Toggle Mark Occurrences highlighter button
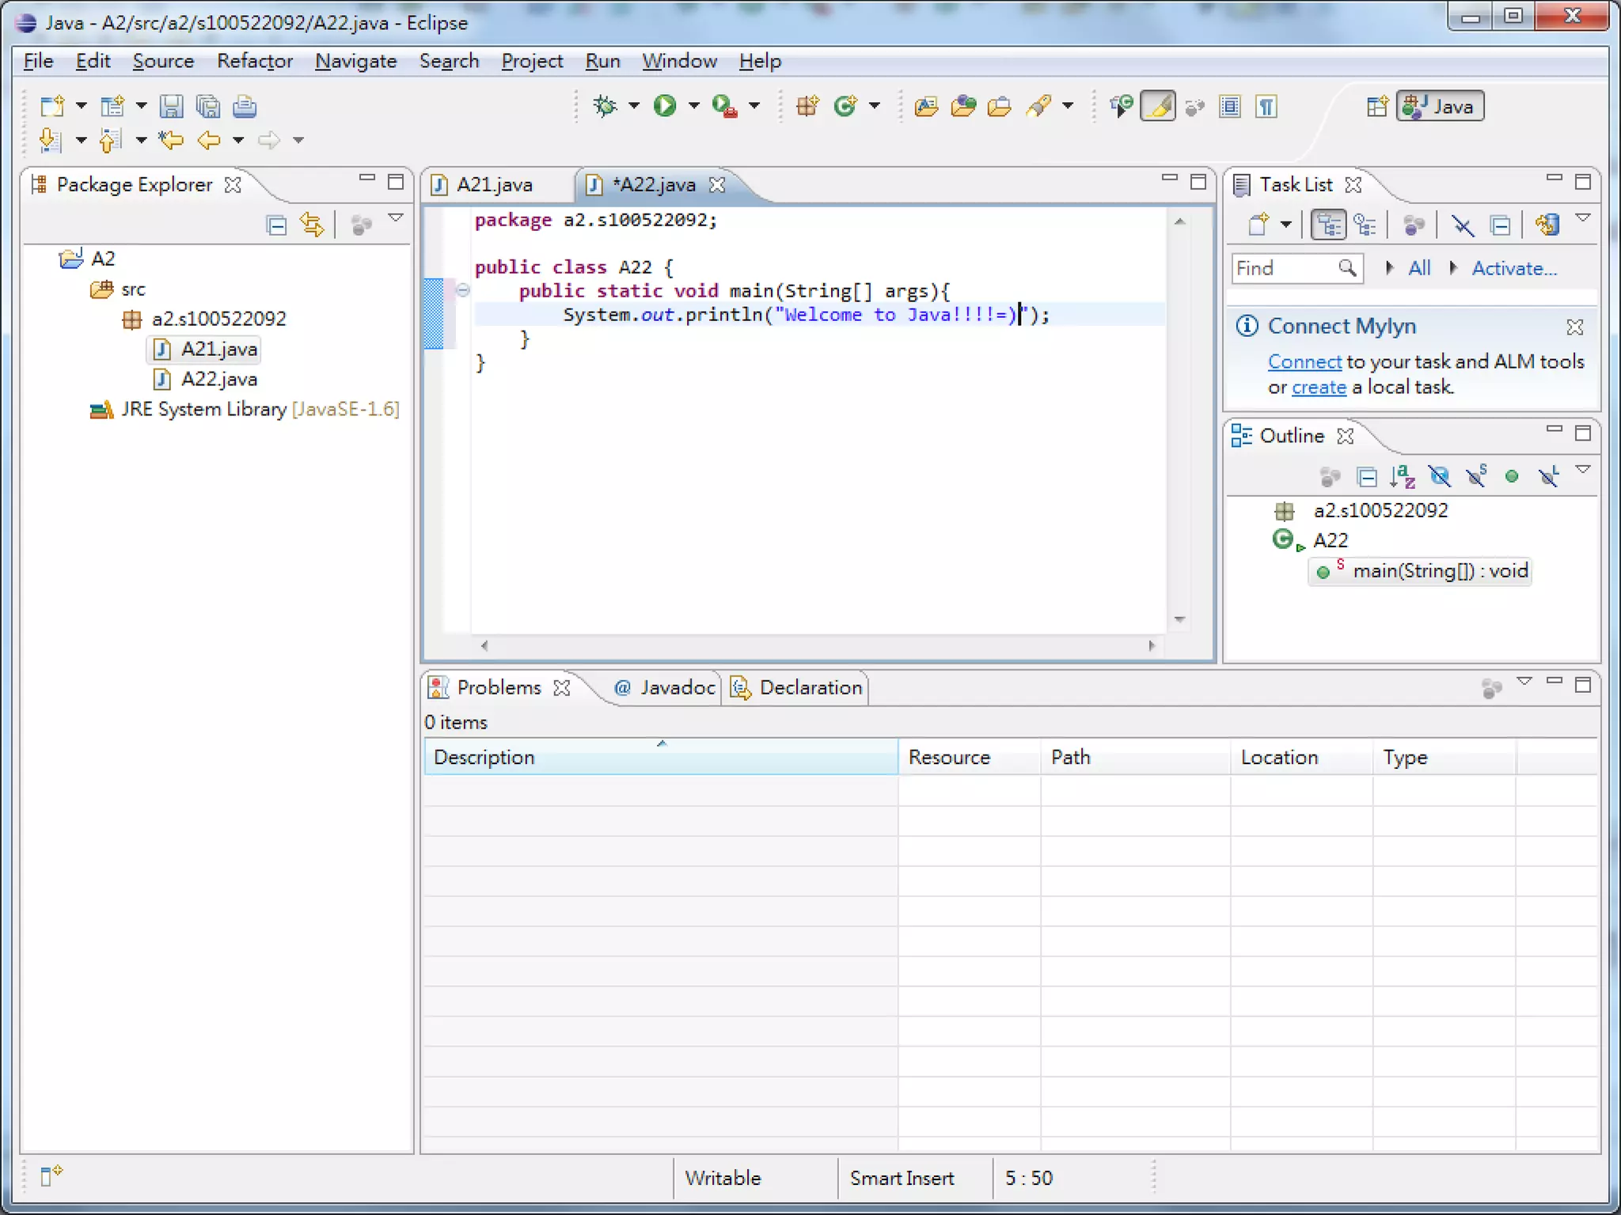 (1158, 106)
